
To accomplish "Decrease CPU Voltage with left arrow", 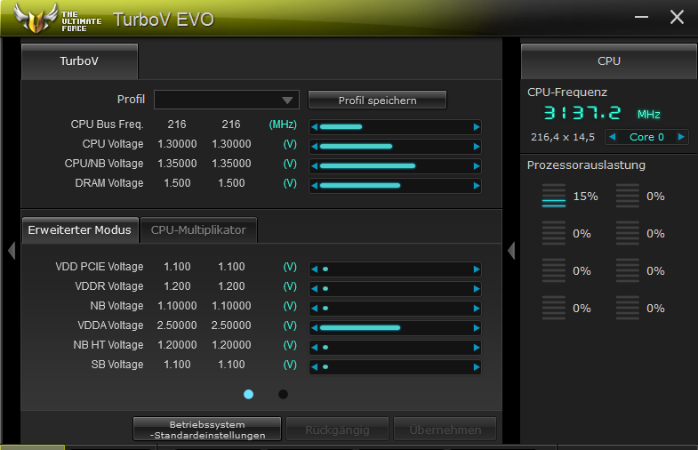I will point(314,147).
